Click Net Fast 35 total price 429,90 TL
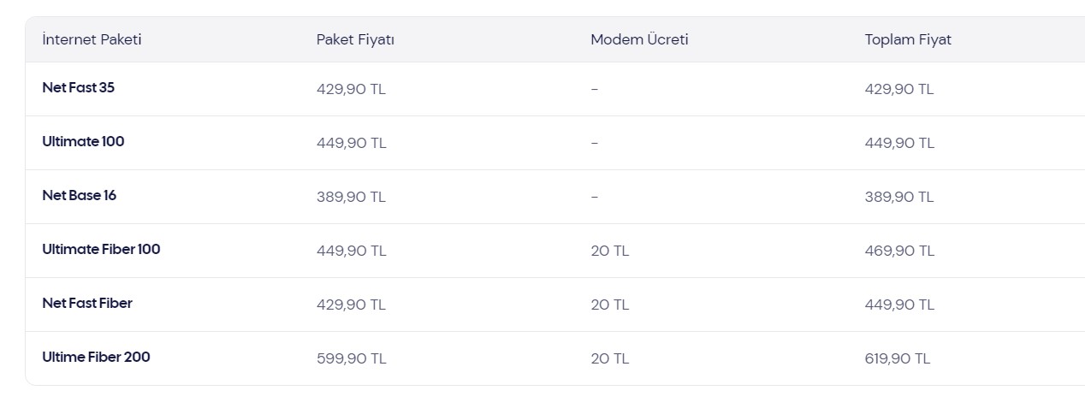Image resolution: width=1085 pixels, height=420 pixels. [x=899, y=89]
